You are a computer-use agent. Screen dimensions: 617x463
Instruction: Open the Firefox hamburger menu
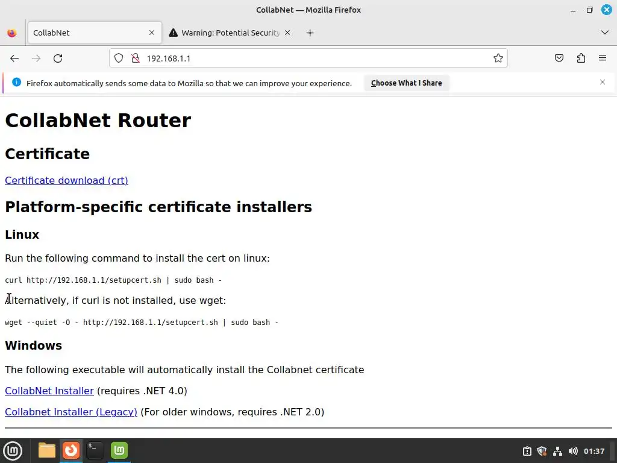[603, 58]
